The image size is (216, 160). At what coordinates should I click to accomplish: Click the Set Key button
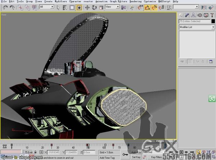pos(136,157)
